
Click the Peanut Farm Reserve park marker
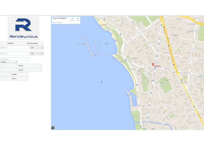click(145, 79)
